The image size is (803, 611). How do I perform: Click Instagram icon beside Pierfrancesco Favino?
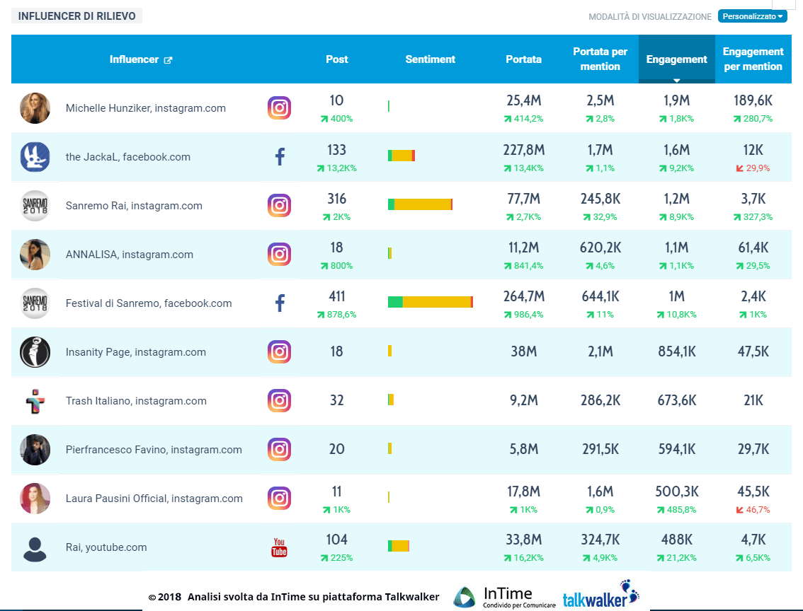point(279,450)
